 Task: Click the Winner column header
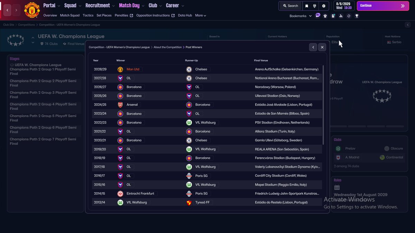[121, 61]
